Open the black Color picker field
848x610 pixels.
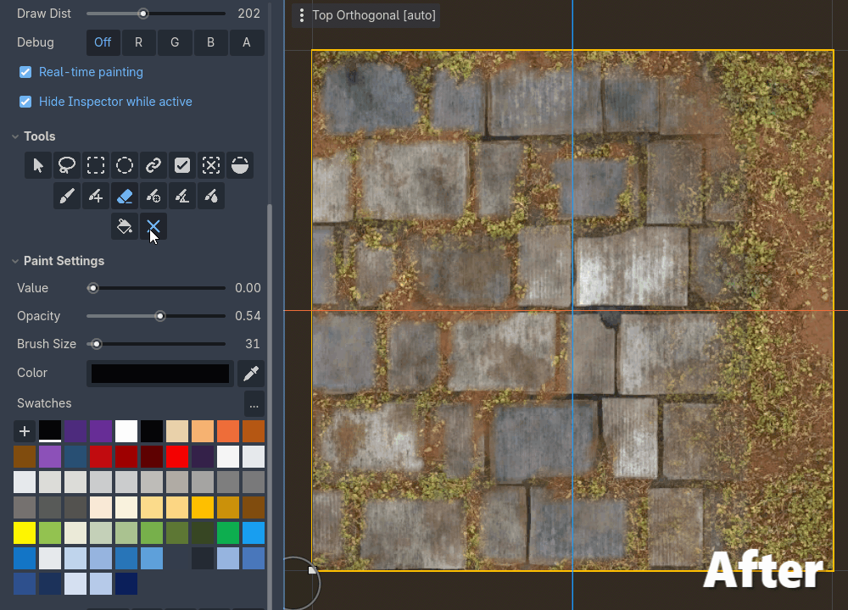click(x=160, y=374)
